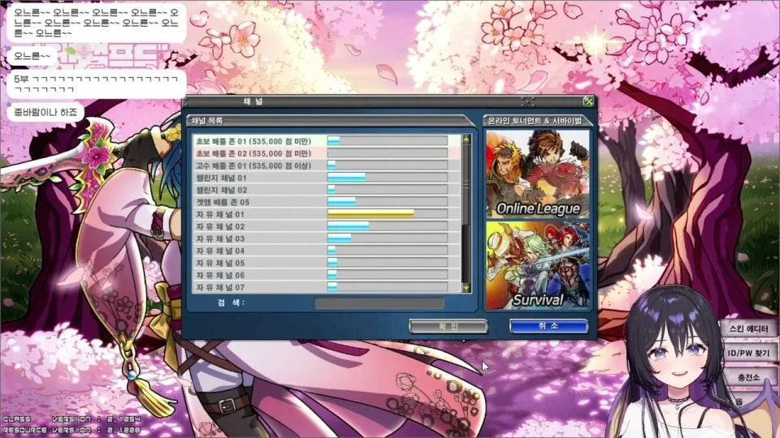Click the 온라인 토너먼트 & 서바이벌 header
This screenshot has width=780, height=438.
(x=538, y=121)
